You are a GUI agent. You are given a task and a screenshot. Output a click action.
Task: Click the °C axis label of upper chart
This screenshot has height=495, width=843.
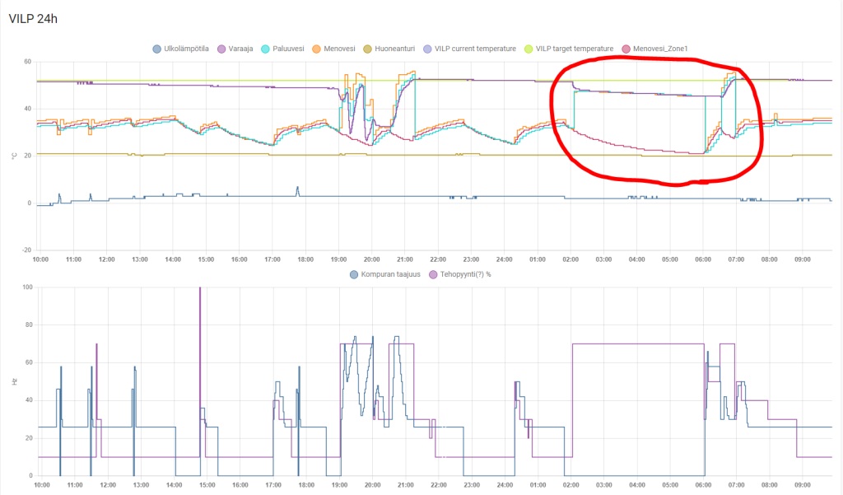(14, 155)
